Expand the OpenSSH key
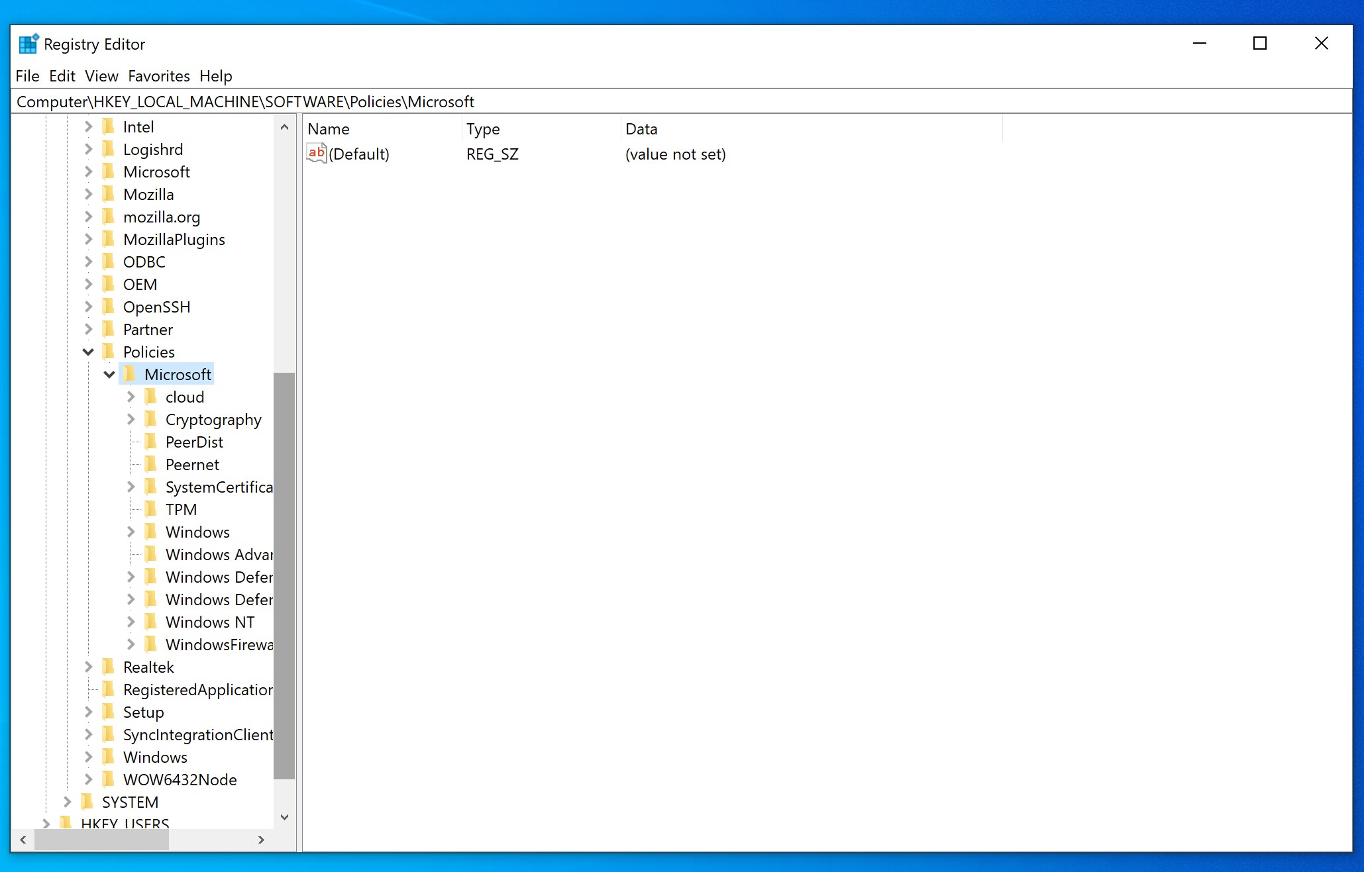The height and width of the screenshot is (872, 1364). (88, 307)
